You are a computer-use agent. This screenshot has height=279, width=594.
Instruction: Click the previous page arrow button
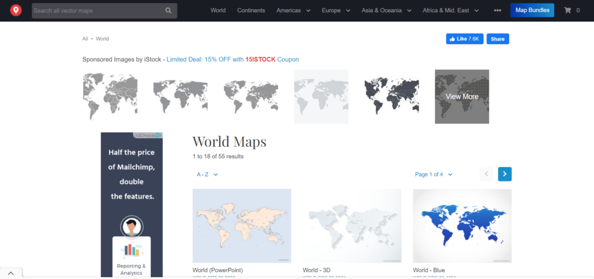487,174
